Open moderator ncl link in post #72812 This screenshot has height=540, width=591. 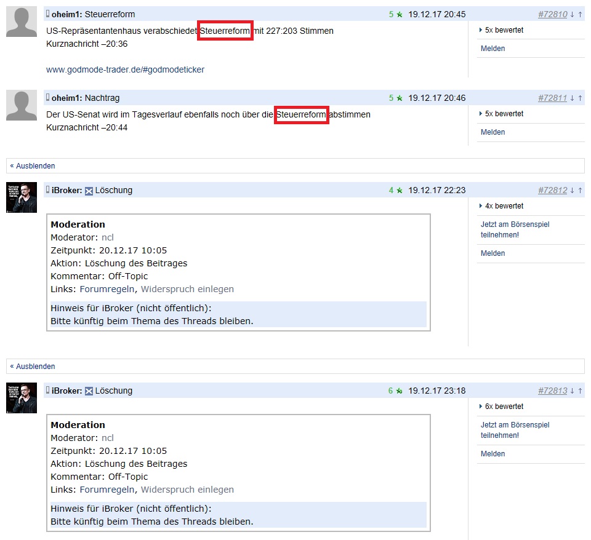click(x=107, y=237)
